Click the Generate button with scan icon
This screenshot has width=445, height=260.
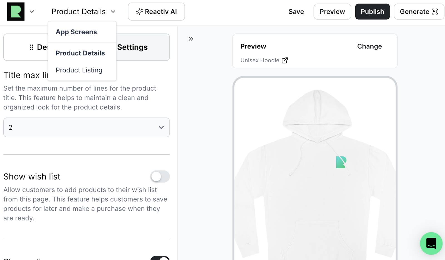coord(419,12)
